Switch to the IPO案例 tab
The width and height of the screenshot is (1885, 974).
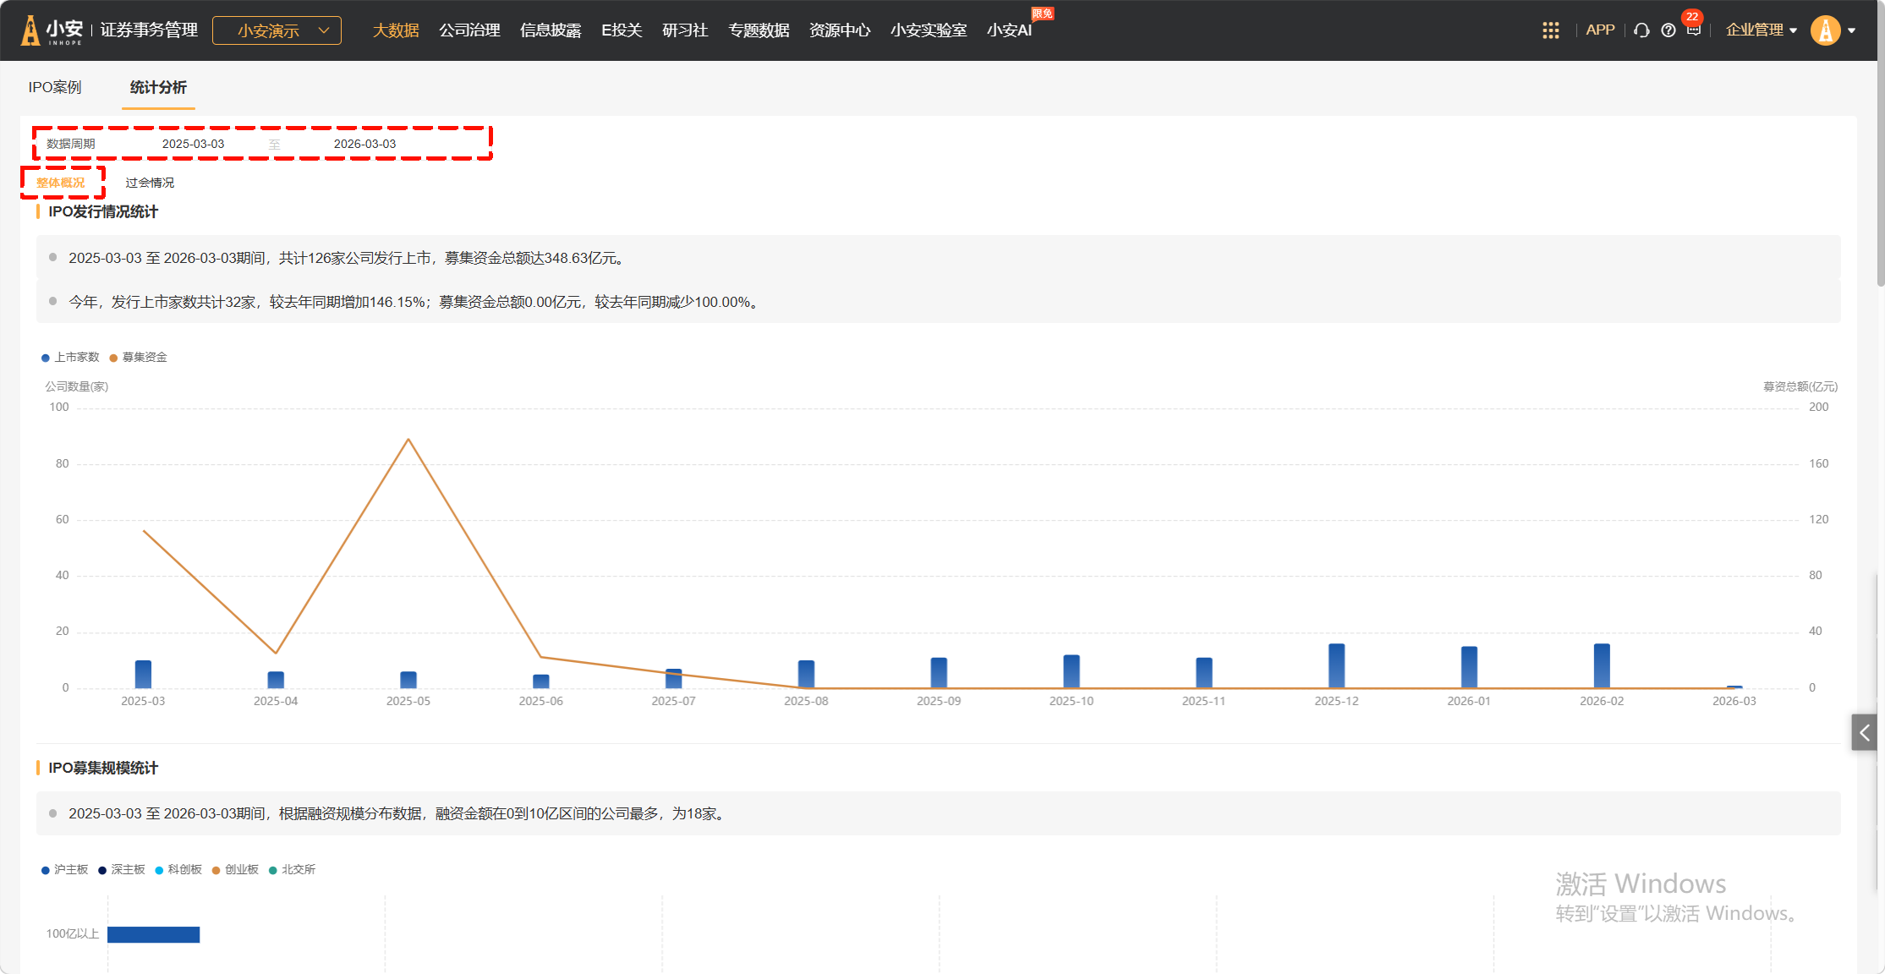(55, 87)
